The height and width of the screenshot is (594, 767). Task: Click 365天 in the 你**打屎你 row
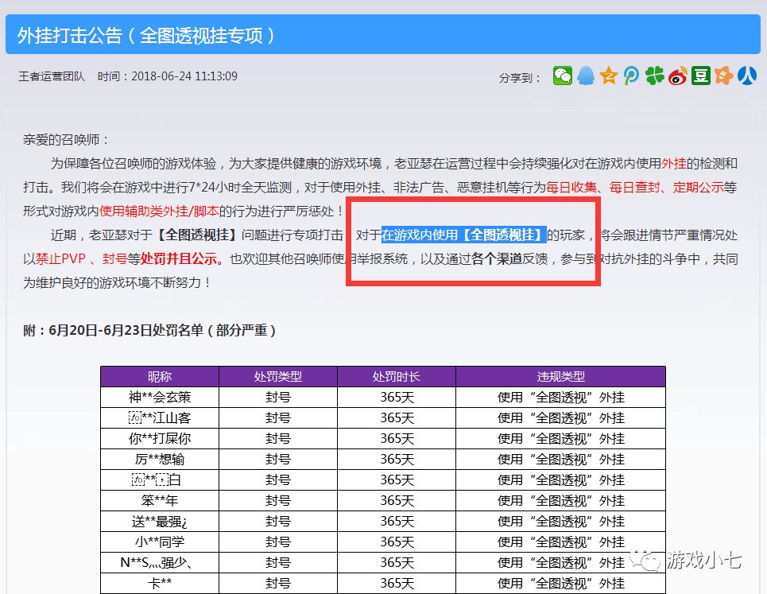click(397, 438)
